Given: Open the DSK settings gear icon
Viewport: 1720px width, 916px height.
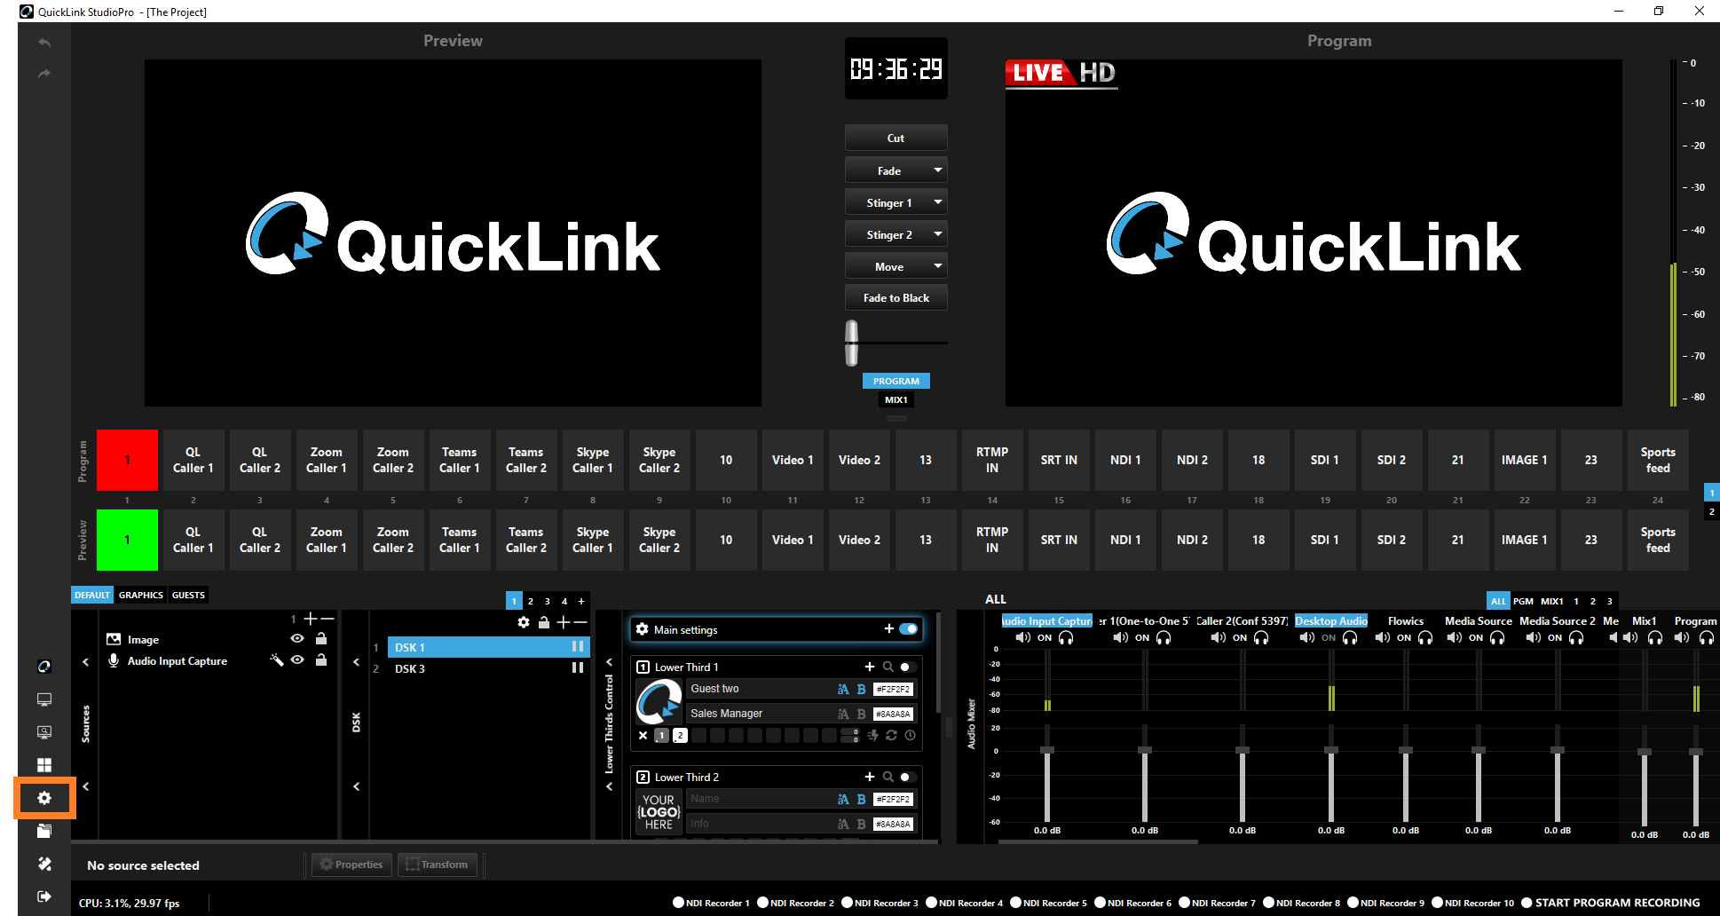Looking at the screenshot, I should (x=524, y=622).
